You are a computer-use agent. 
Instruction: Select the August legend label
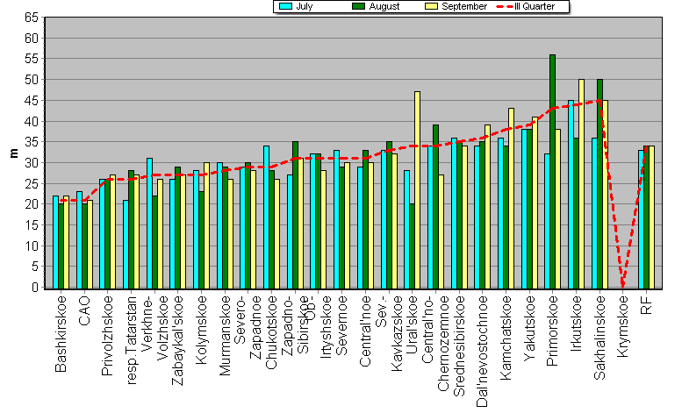[x=384, y=6]
